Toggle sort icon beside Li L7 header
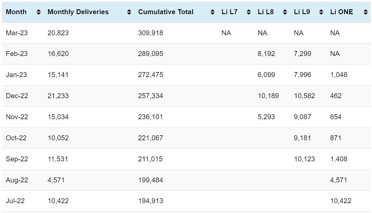The image size is (372, 213). click(x=249, y=12)
